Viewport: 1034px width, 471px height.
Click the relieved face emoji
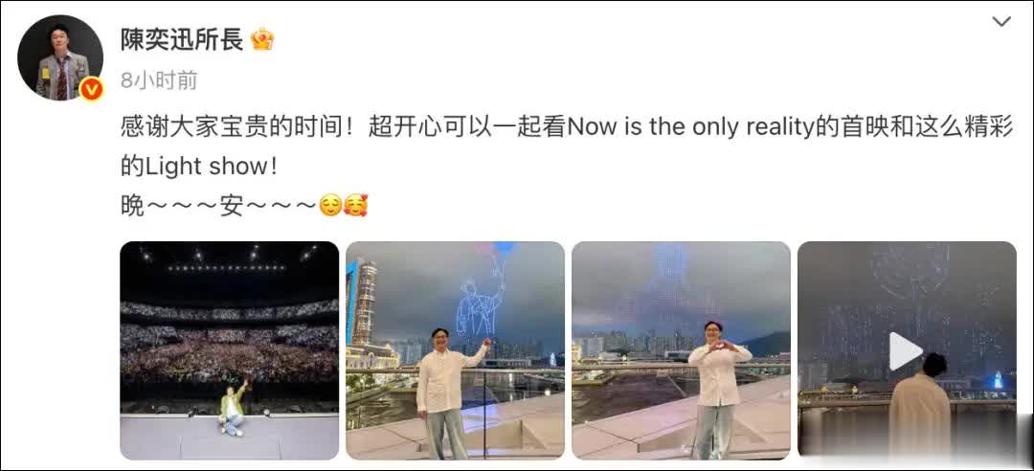(329, 207)
